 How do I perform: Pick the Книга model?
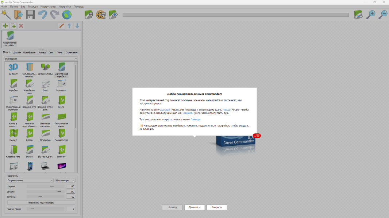[61, 102]
